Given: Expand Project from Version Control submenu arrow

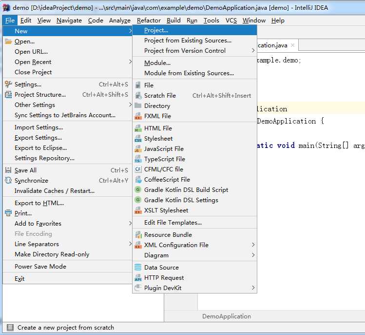Looking at the screenshot, I should coord(253,50).
